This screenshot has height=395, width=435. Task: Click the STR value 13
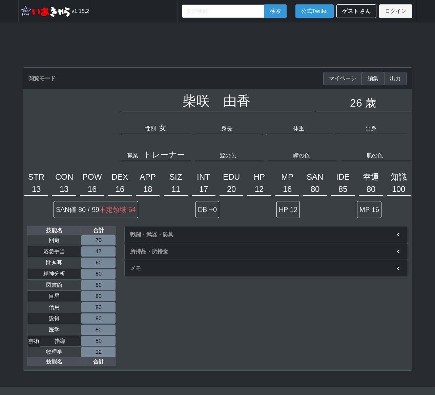36,189
